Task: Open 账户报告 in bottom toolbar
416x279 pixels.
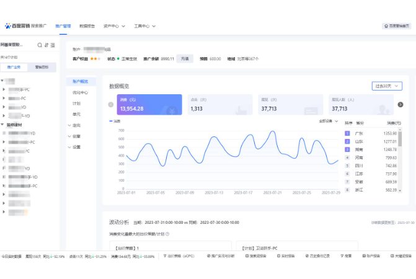Action: click(x=371, y=256)
